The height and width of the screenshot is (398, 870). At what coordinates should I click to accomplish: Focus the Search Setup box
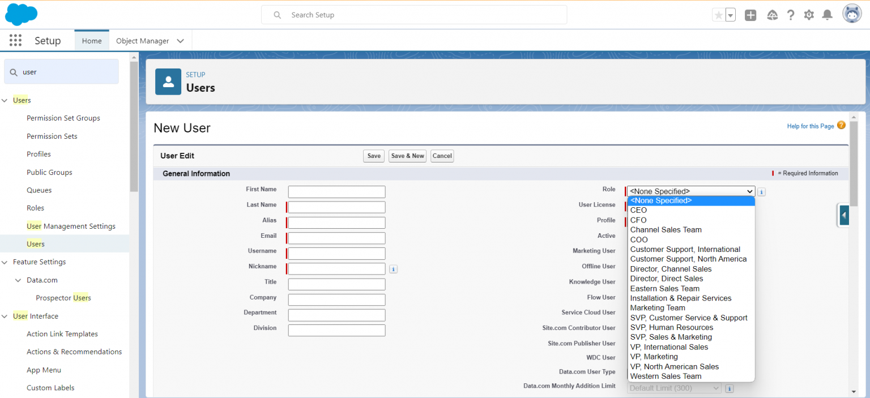[x=414, y=15]
